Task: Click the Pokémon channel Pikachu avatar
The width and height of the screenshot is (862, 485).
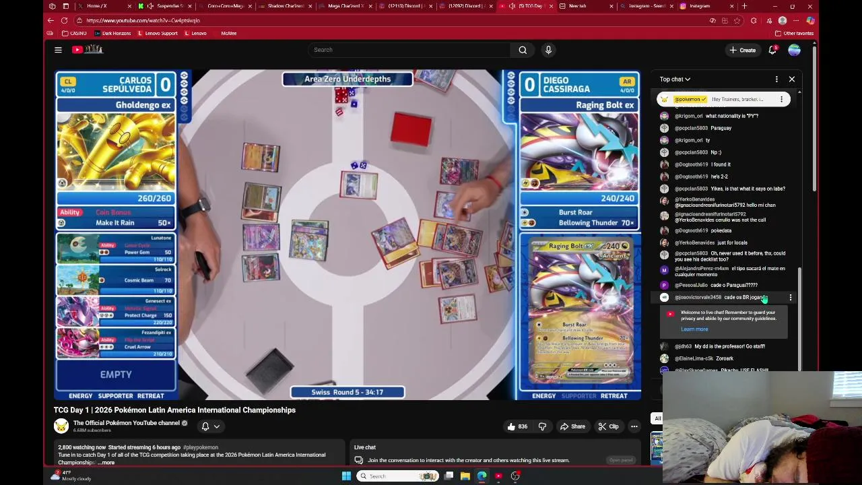Action: point(61,426)
